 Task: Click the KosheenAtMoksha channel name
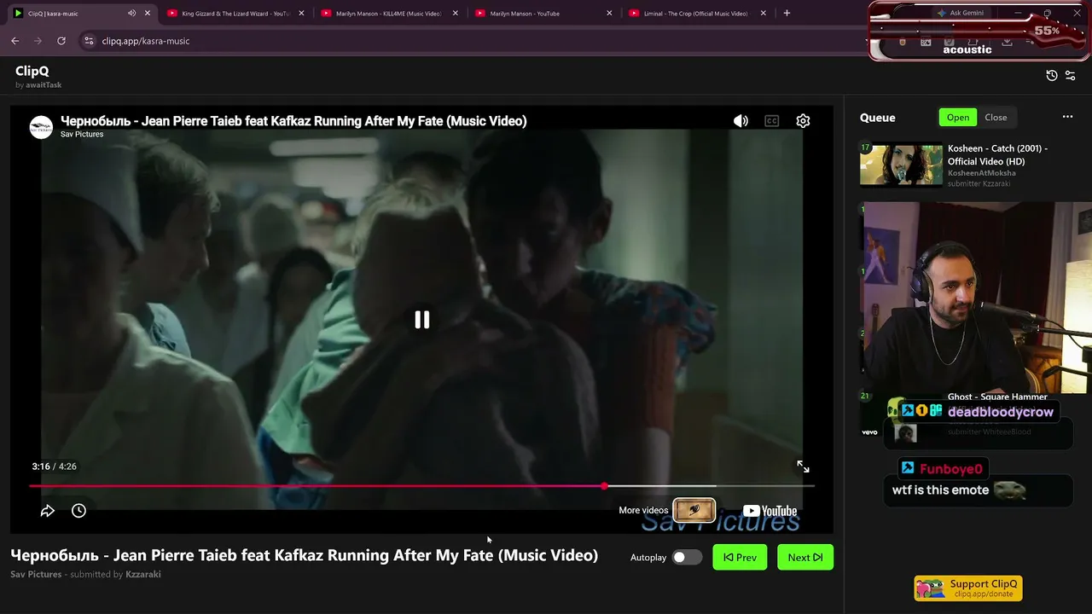point(982,173)
